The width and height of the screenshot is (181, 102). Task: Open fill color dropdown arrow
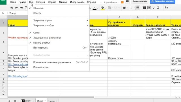pyautogui.click(x=106, y=8)
